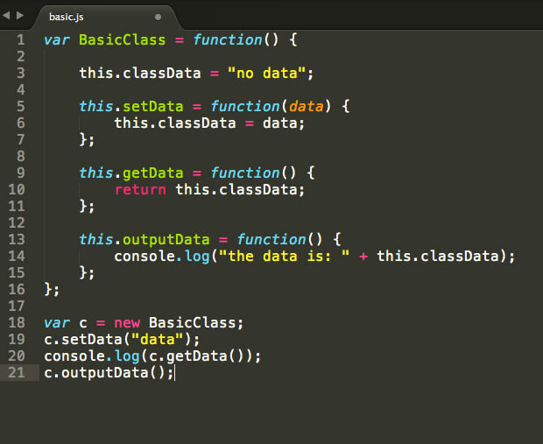Click the return keyword on line 10

tap(140, 190)
